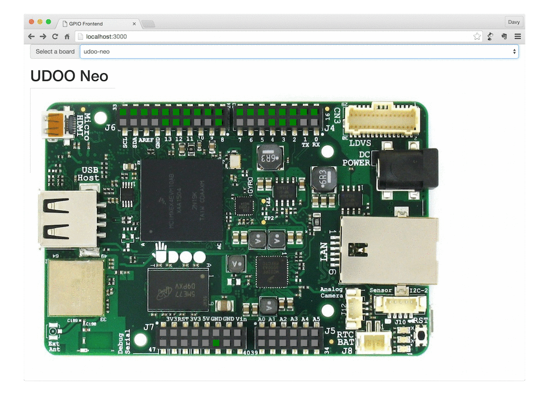Toggle the lower green J6 pin above 11
This screenshot has height=415, width=549.
(187, 122)
